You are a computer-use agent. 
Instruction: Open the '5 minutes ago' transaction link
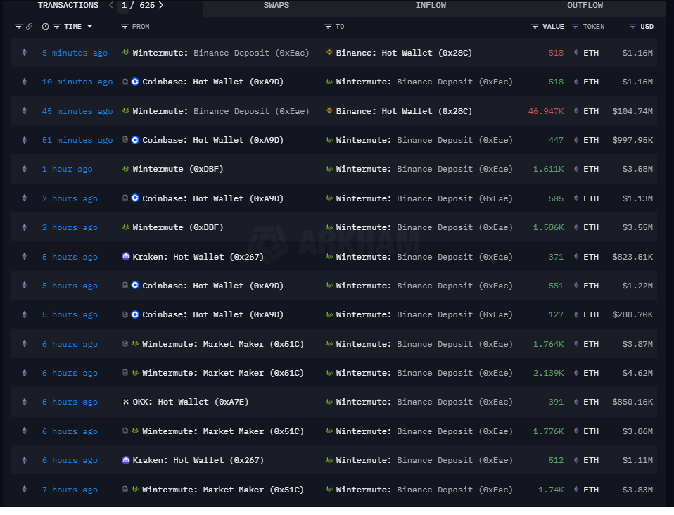click(x=75, y=53)
